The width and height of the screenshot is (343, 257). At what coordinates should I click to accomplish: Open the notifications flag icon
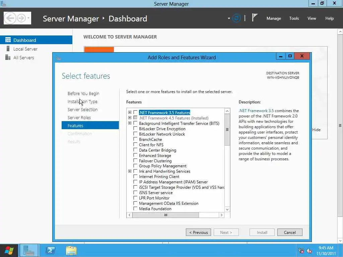click(255, 18)
